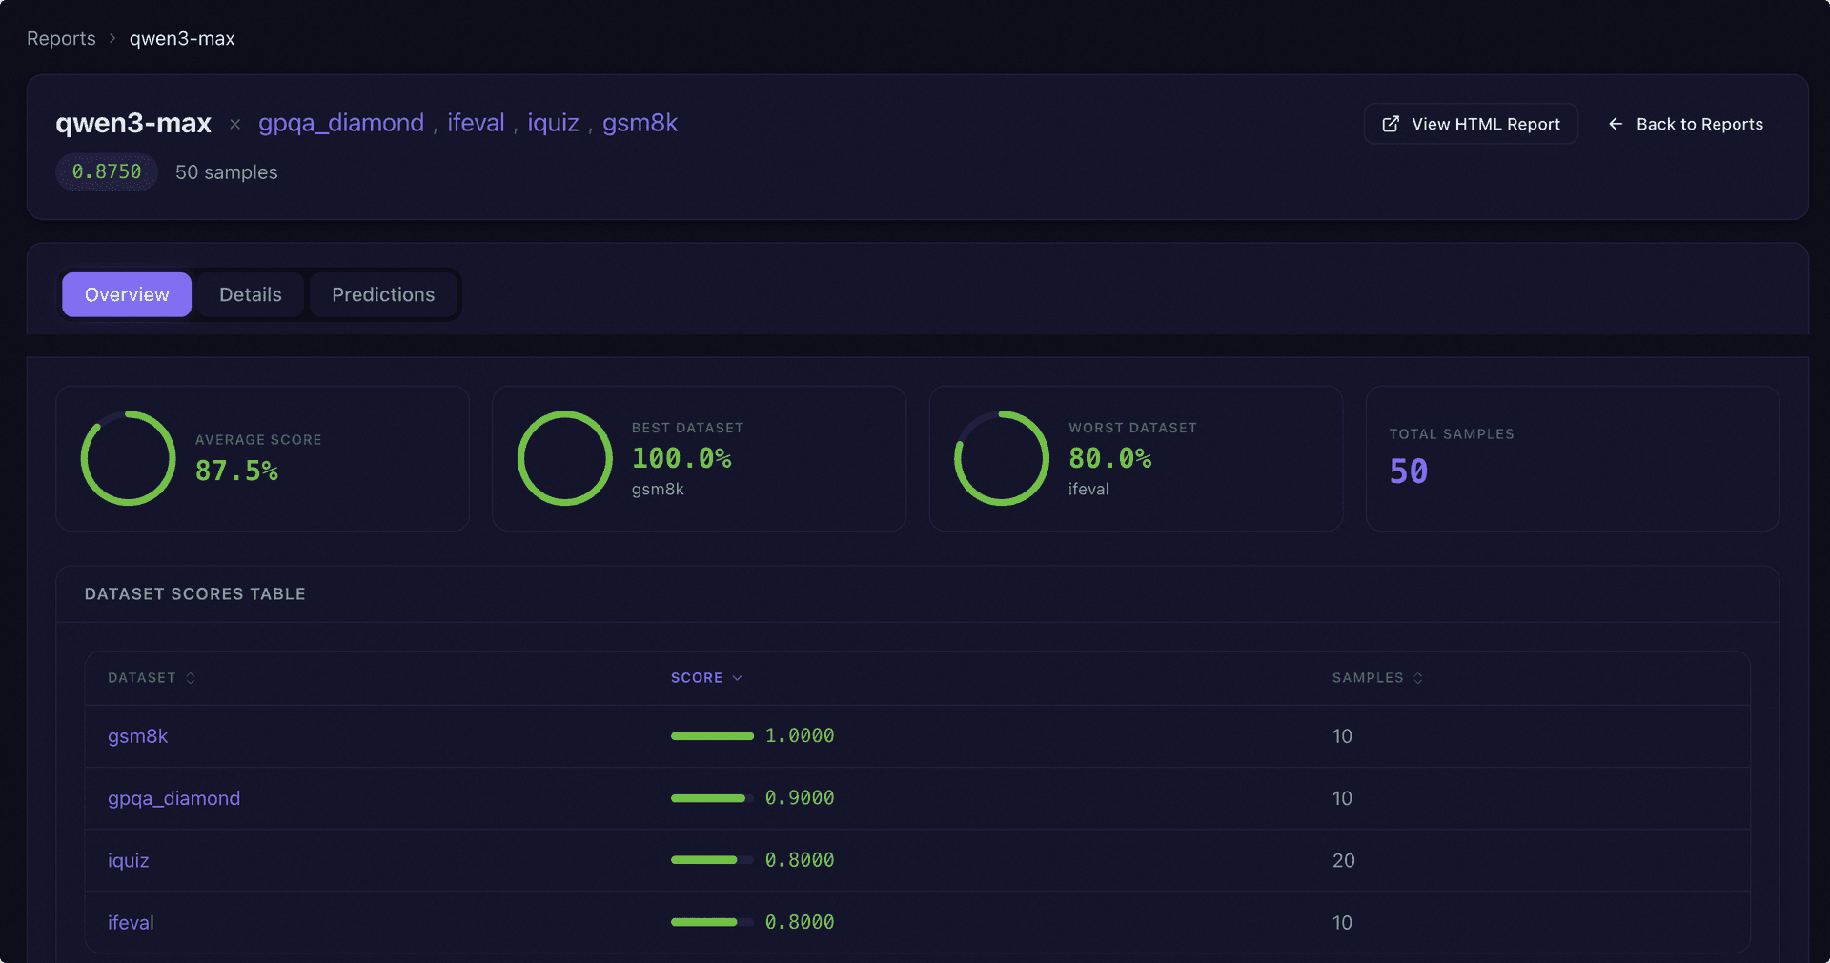Viewport: 1830px width, 963px height.
Task: Click the iquiz dataset row link
Action: [128, 860]
